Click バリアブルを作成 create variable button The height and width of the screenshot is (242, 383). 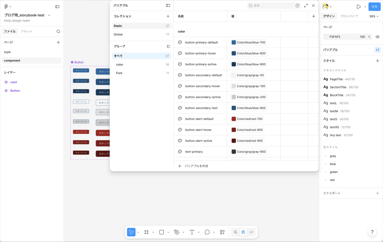[193, 166]
